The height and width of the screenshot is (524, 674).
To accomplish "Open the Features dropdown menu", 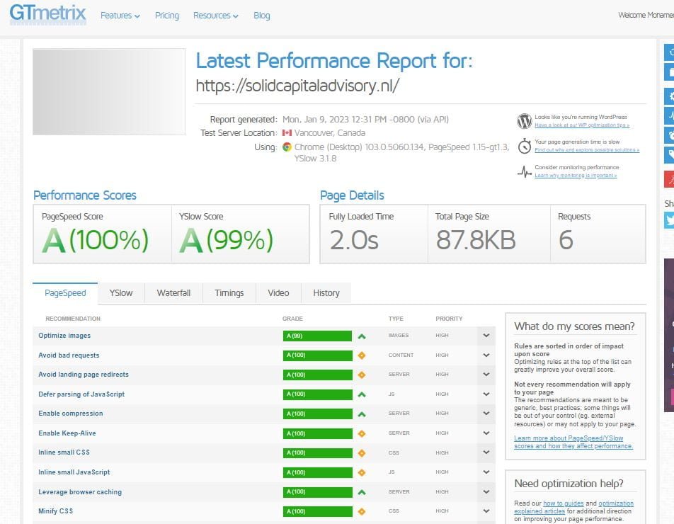I will [x=120, y=16].
